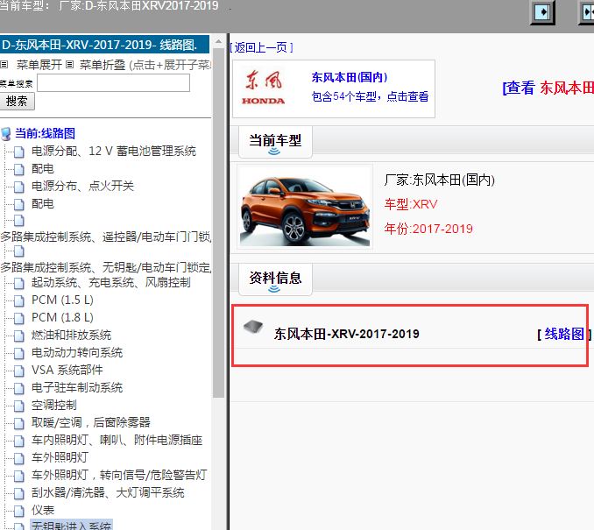
Task: Click the orange XRV car thumbnail
Action: (305, 207)
